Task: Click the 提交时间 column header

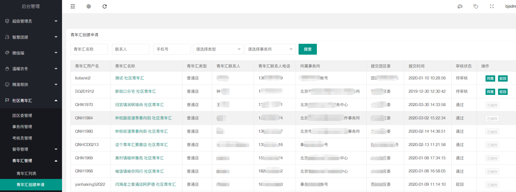Action: [x=416, y=66]
